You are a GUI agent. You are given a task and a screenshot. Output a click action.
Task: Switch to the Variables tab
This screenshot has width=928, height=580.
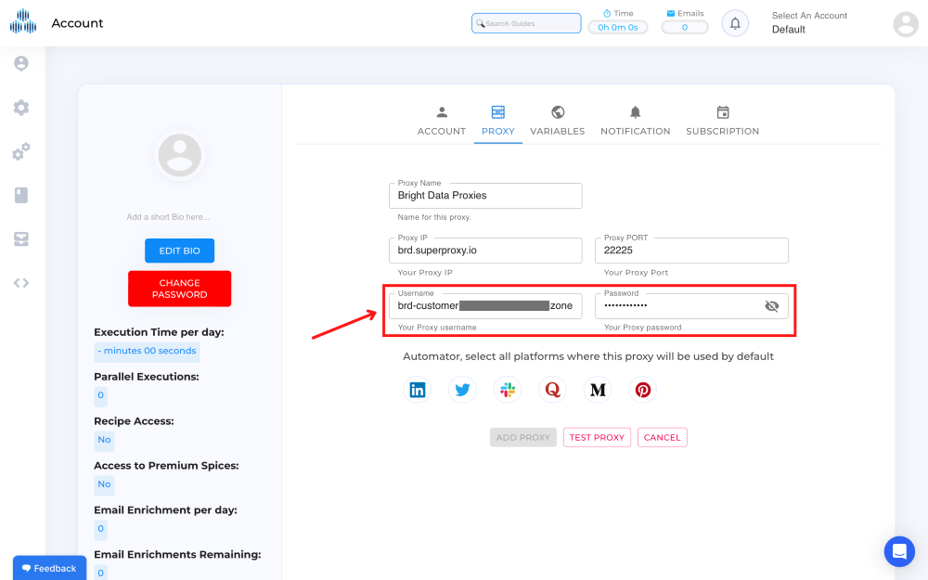557,122
